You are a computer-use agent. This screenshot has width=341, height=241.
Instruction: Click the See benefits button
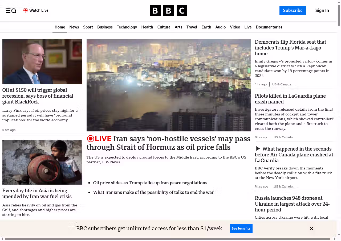(x=241, y=228)
